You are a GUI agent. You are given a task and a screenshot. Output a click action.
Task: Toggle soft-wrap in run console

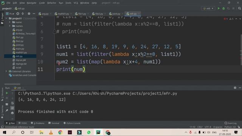(x=12, y=103)
